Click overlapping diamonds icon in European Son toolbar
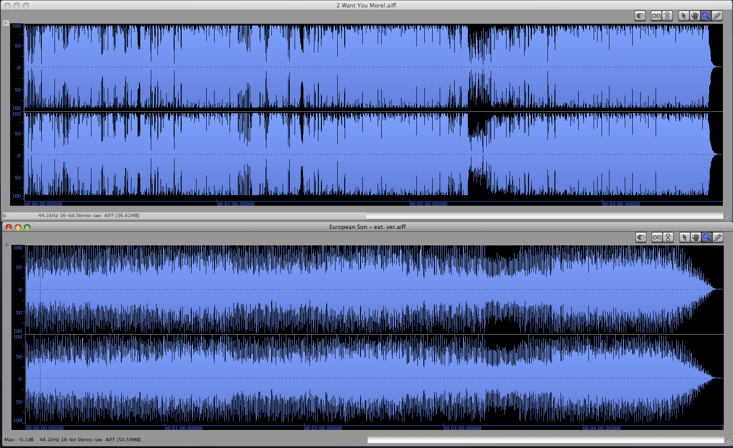The width and height of the screenshot is (733, 448). coord(641,237)
